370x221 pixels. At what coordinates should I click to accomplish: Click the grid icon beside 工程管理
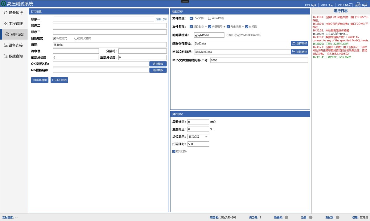tap(6, 23)
